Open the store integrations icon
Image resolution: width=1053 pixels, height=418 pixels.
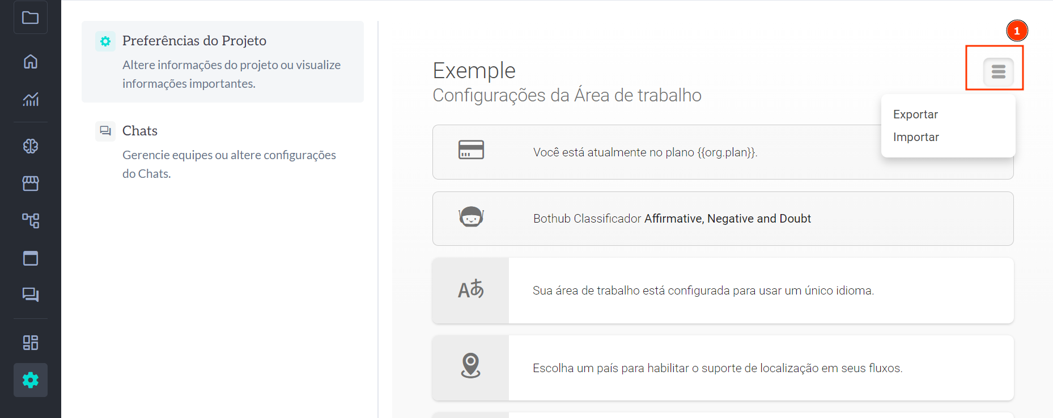tap(31, 183)
